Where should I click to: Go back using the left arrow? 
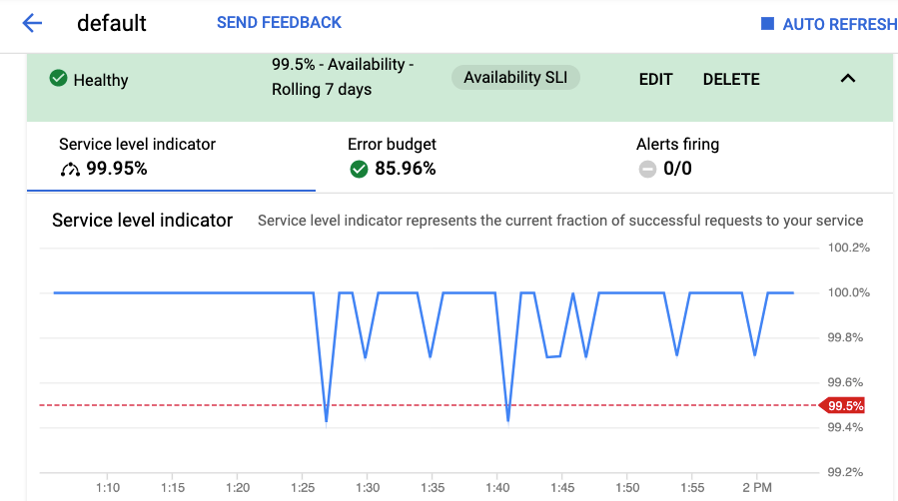[x=32, y=23]
